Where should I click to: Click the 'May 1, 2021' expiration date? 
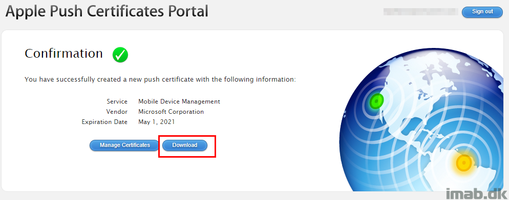tap(157, 122)
